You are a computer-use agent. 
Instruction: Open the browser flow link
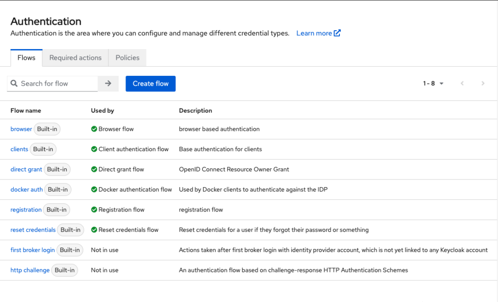(x=21, y=129)
